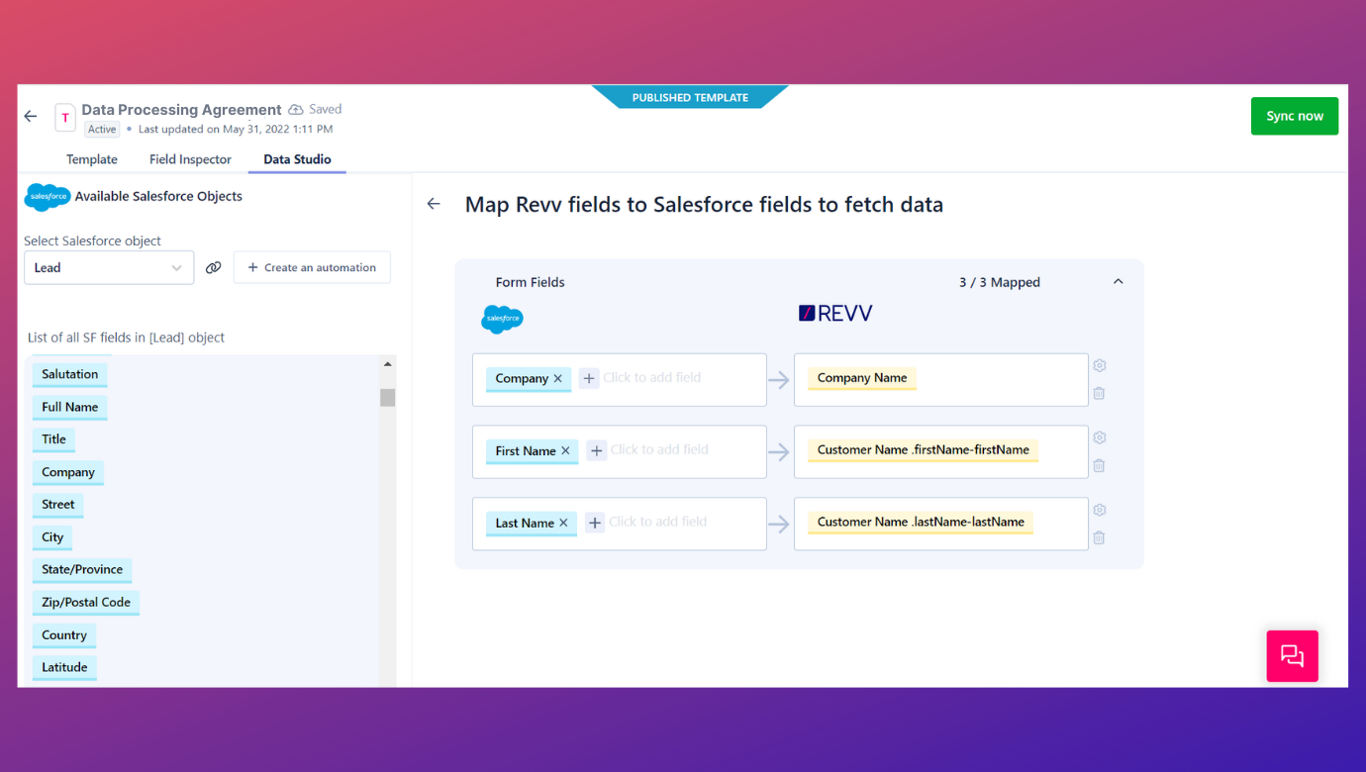The image size is (1366, 772).
Task: Go back using the arrow beside the Map Revv fields heading
Action: coord(434,204)
